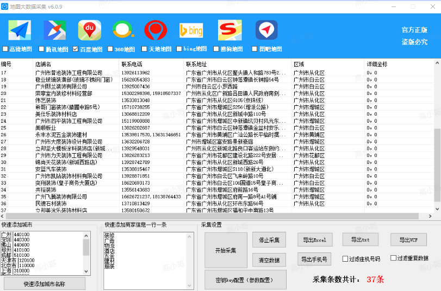Screen dimensions: 441x291
Task: Enable the 图吧地图 checkbox
Action: point(254,49)
